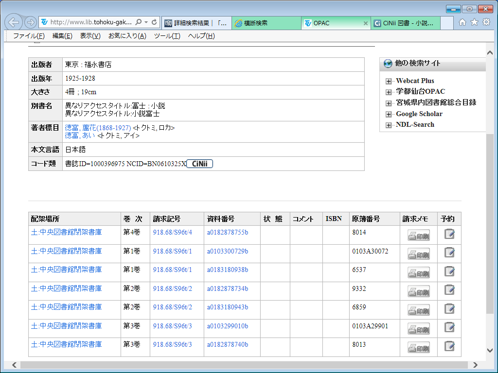Viewport: 498px width, 373px height.
Task: Open call number 918.68/S96t/4 link
Action: click(x=173, y=232)
